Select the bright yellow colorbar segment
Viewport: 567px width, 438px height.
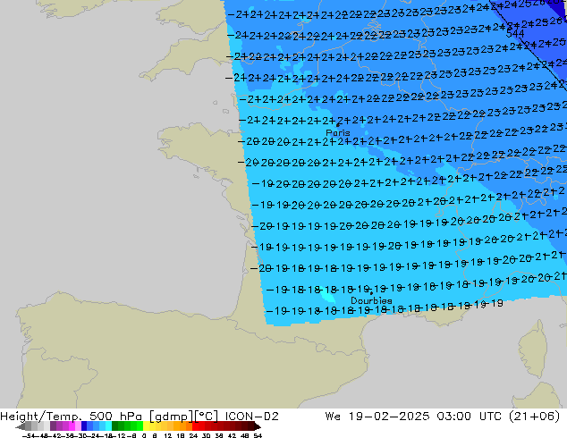146,426
